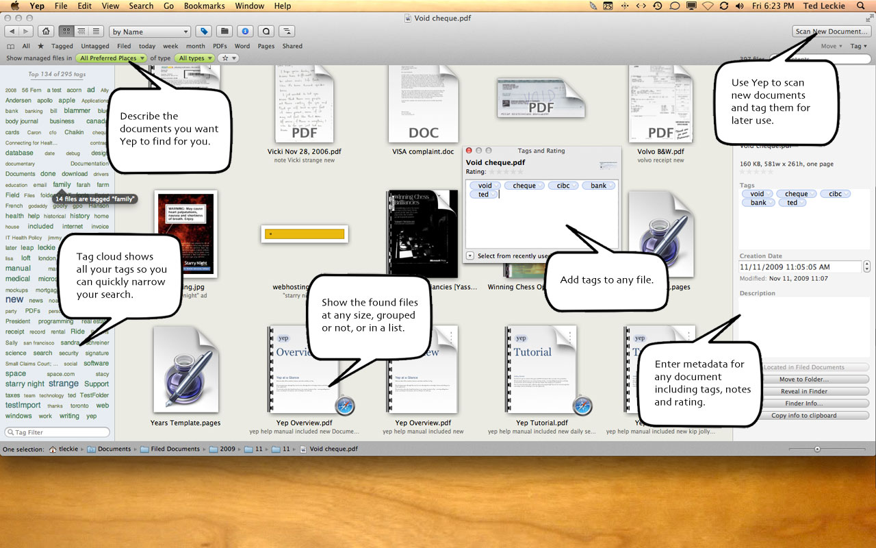Click the folder toolbar icon
This screenshot has width=876, height=548.
click(x=224, y=32)
